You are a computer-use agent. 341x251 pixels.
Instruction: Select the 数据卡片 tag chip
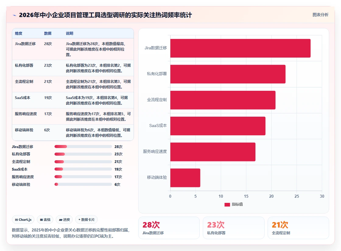coord(86,220)
